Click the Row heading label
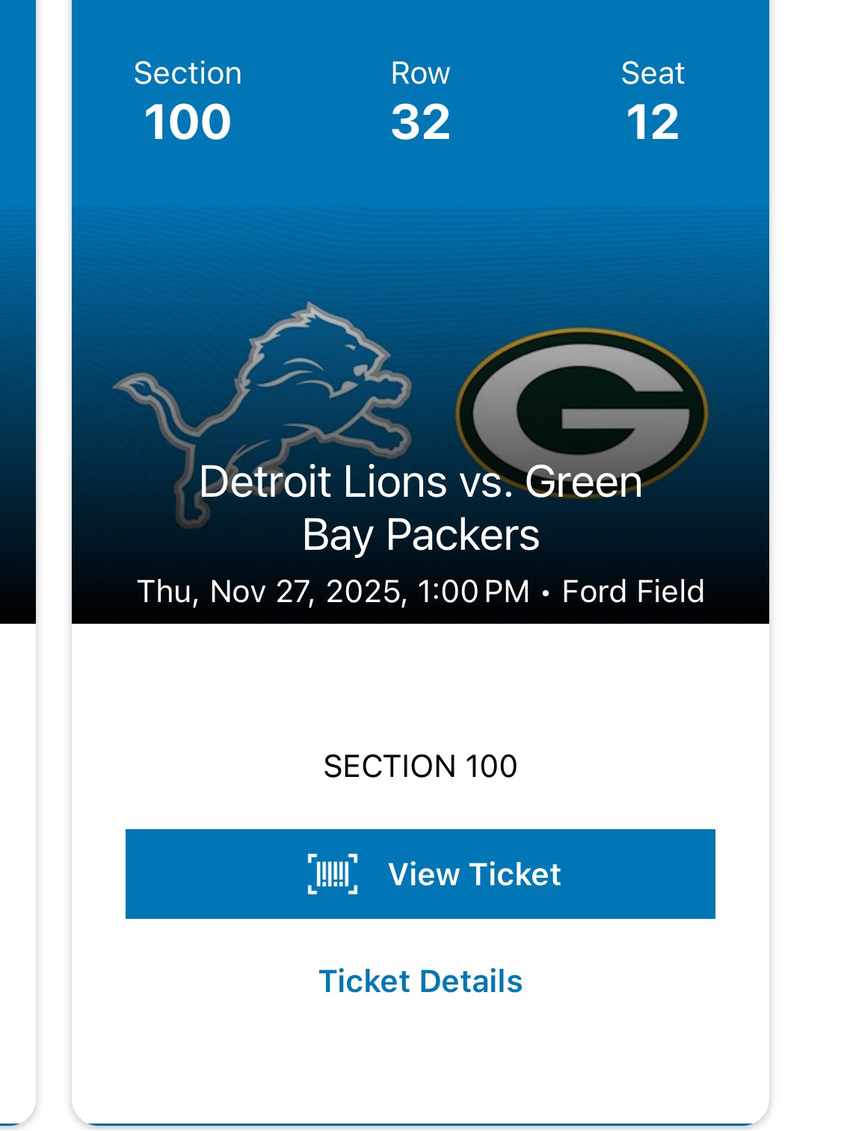The height and width of the screenshot is (1131, 841). (420, 73)
